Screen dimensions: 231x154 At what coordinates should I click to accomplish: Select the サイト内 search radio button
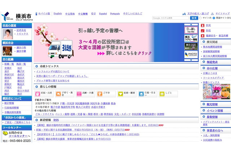pos(200,18)
